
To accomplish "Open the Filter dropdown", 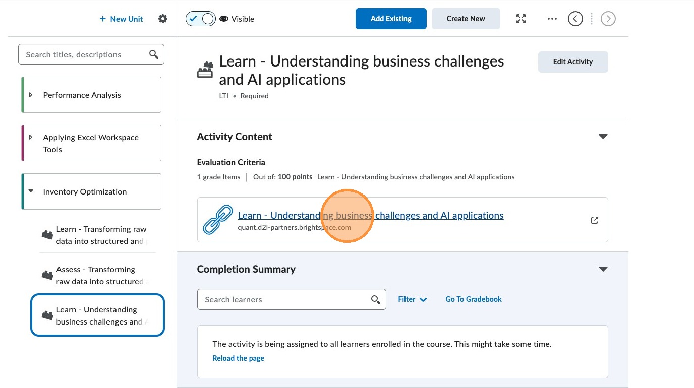I will pos(412,299).
